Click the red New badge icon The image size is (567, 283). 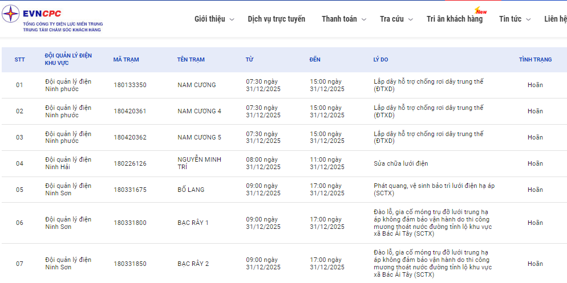click(481, 10)
